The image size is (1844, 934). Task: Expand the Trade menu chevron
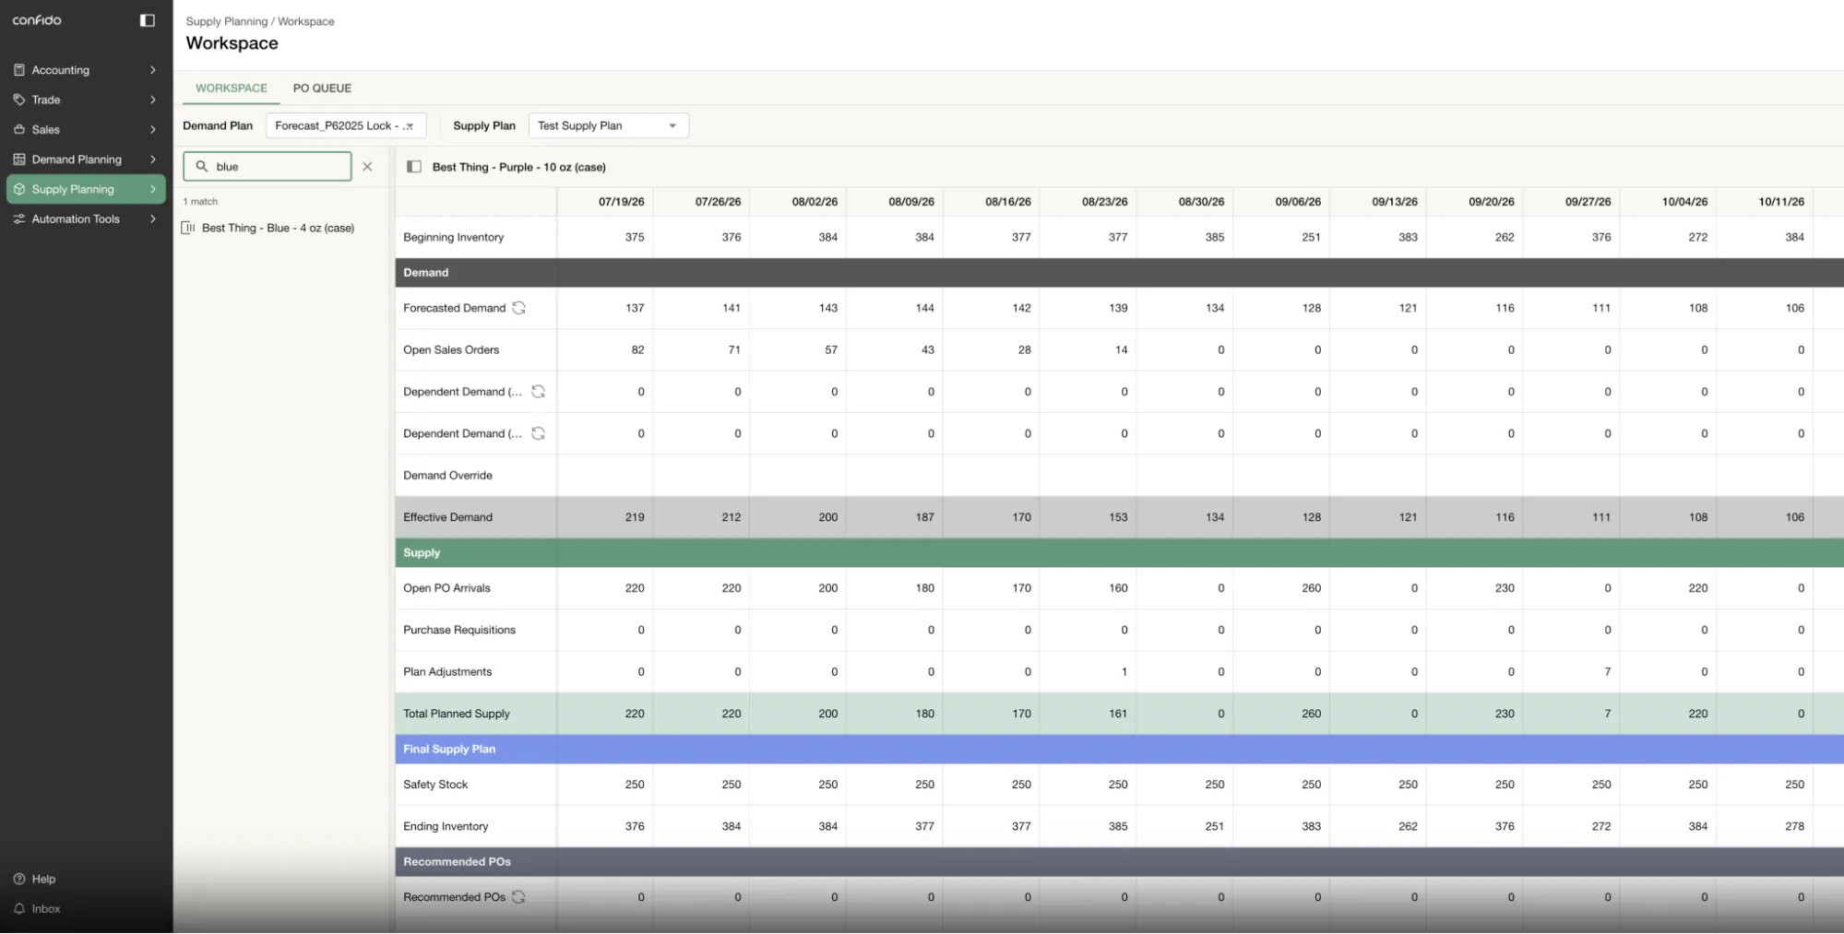(x=153, y=100)
